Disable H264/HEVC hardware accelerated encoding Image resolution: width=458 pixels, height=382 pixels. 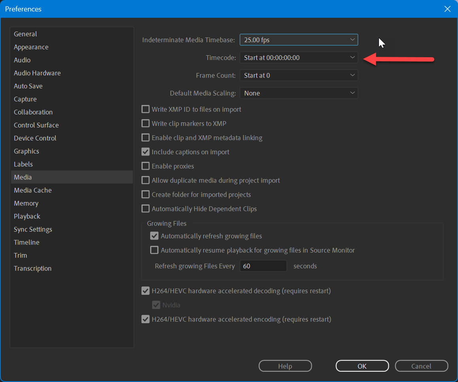pos(145,319)
